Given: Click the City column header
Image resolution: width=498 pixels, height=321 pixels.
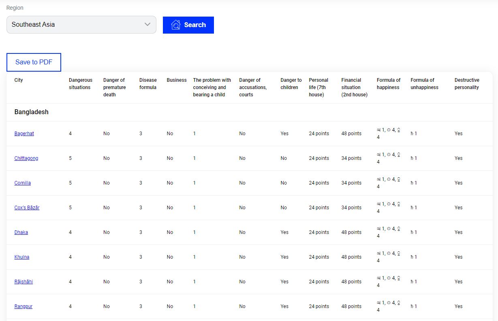Looking at the screenshot, I should [19, 80].
